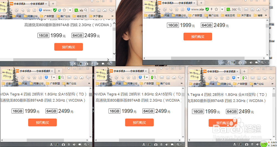The height and width of the screenshot is (147, 277).
Task: Select 小米手机3 tab in bottom-middle browser window
Action: click(129, 71)
